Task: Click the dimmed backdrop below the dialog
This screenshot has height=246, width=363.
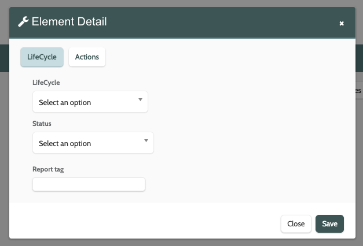Action: pyautogui.click(x=181, y=243)
